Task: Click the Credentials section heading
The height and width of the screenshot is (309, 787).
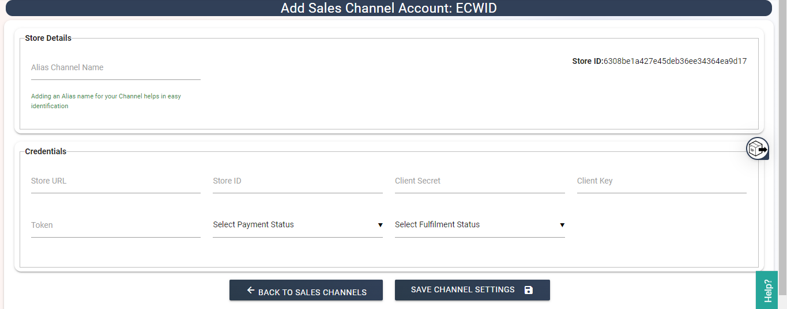Action: pyautogui.click(x=46, y=151)
